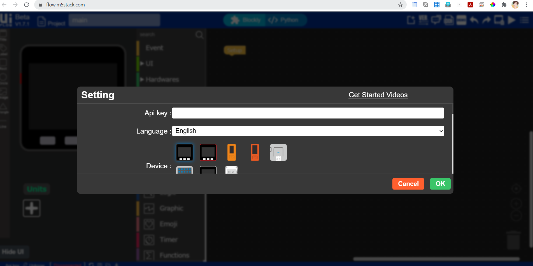533x266 pixels.
Task: Open the Google Input Tools keyboard extension
Action: pyautogui.click(x=448, y=5)
